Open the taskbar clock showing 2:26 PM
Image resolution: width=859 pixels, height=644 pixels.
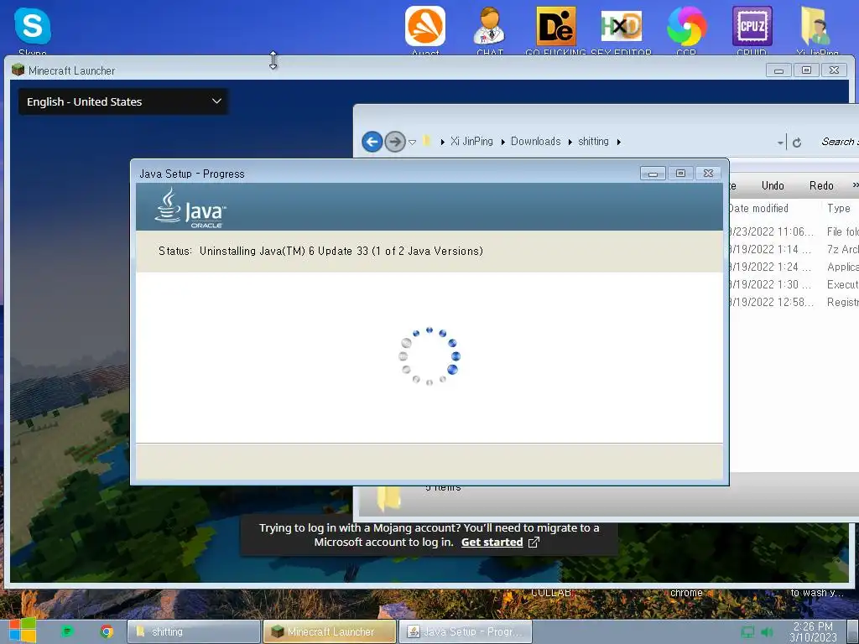coord(813,631)
